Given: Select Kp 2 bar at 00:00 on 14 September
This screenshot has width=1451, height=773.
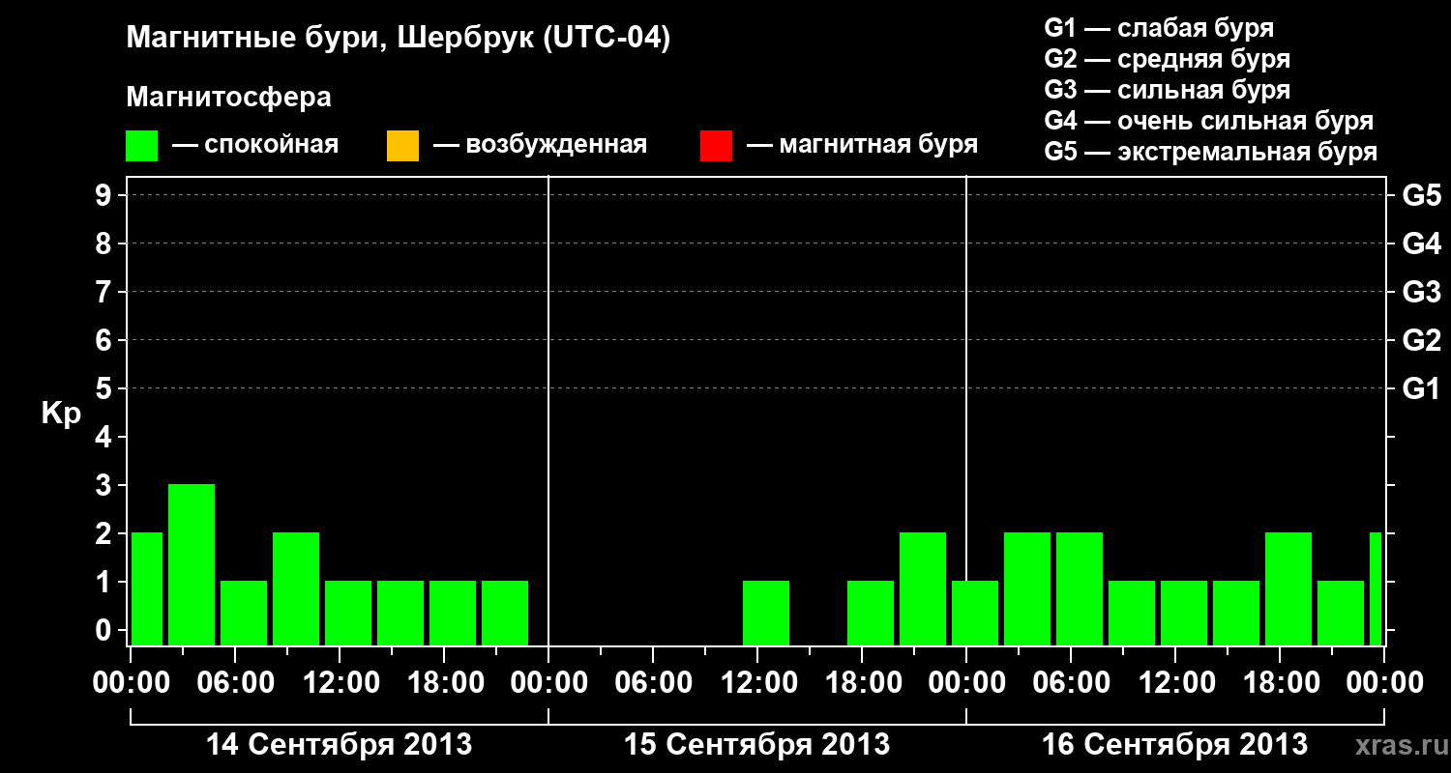Looking at the screenshot, I should coord(147,588).
